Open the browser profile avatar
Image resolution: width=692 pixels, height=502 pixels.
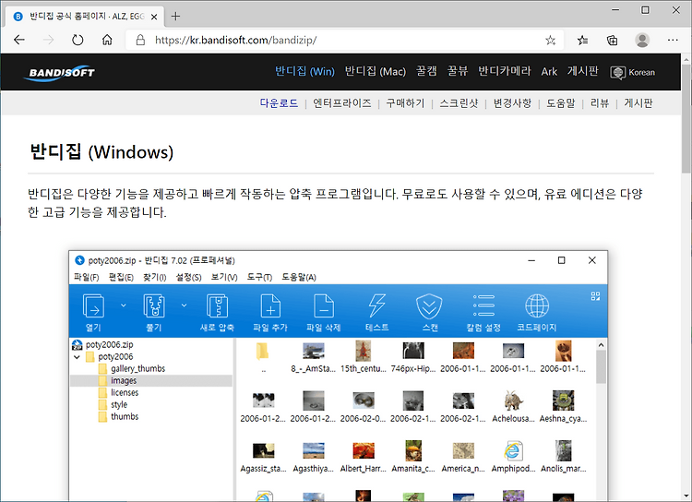click(x=642, y=41)
